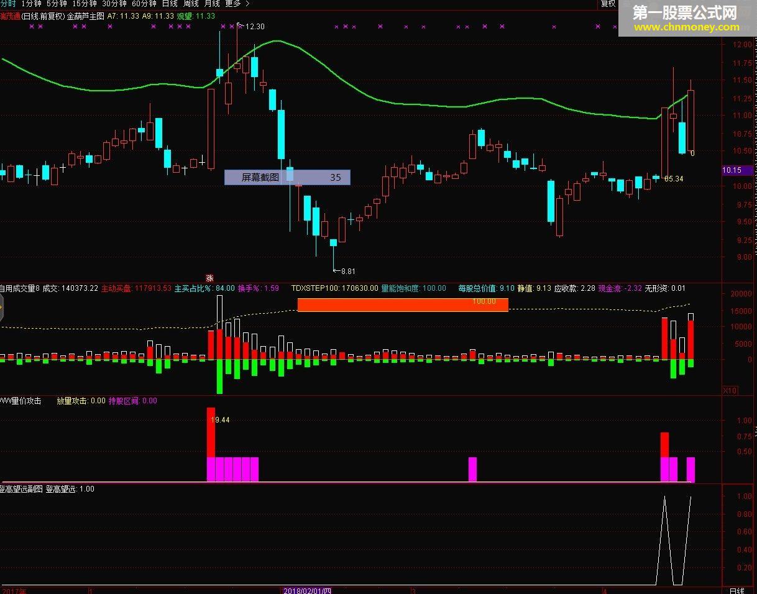Switch to the 周线 weekly chart tab
This screenshot has height=594, width=757.
coord(191,4)
